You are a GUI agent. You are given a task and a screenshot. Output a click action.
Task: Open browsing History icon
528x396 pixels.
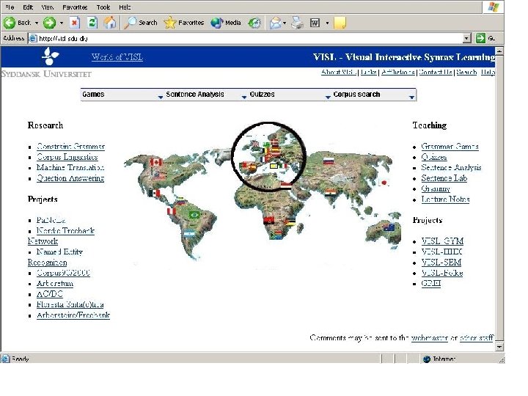254,23
